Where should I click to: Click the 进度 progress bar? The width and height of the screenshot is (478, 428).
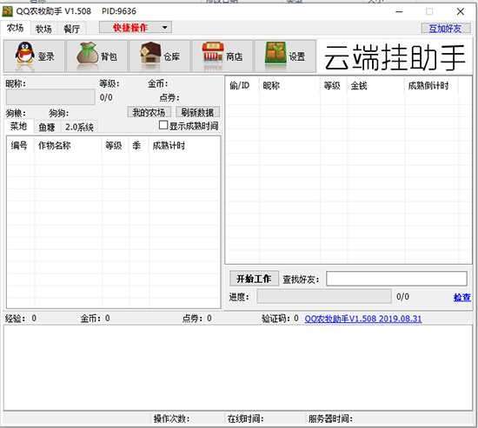[x=324, y=296]
